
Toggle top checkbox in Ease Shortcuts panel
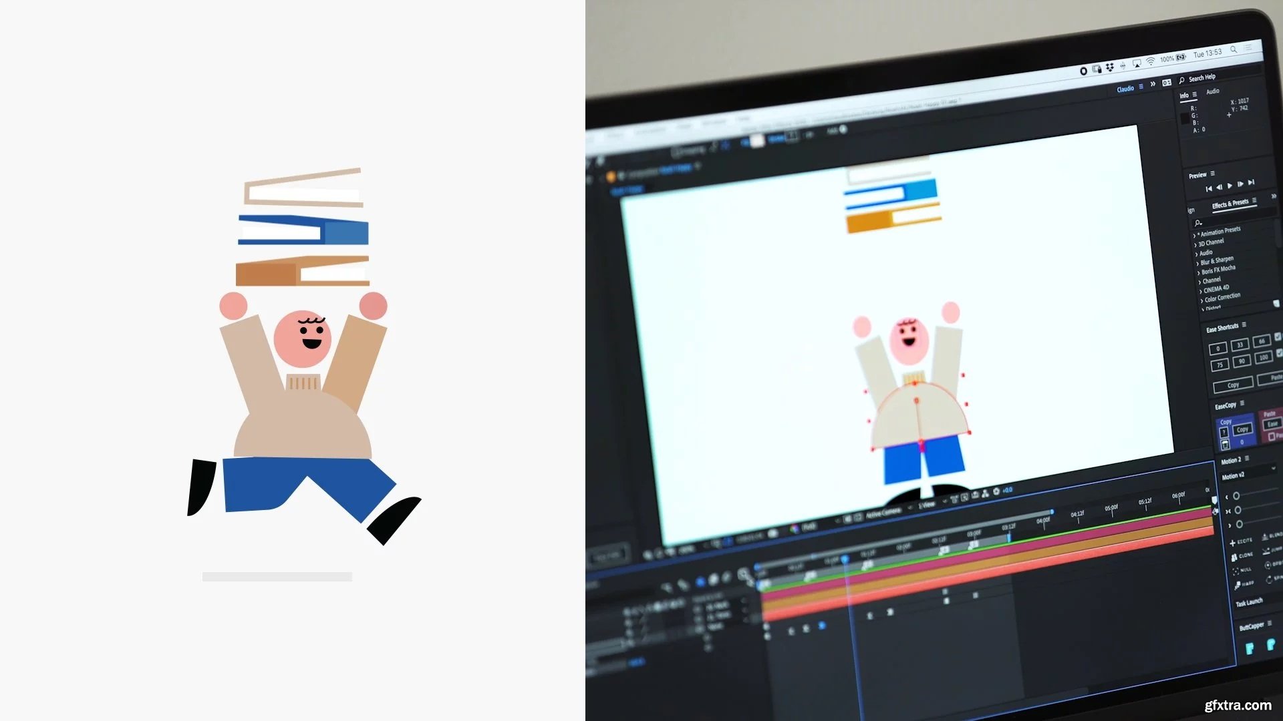point(1278,337)
